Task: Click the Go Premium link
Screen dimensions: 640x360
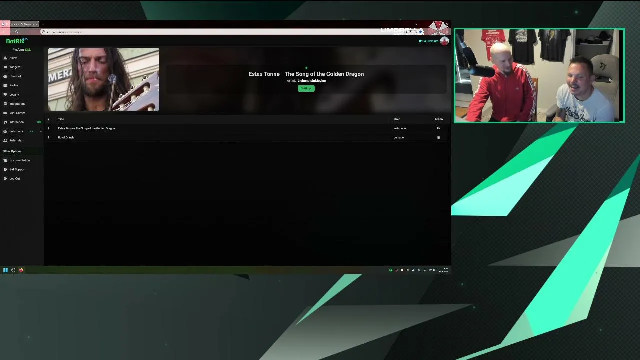Action: pos(428,41)
